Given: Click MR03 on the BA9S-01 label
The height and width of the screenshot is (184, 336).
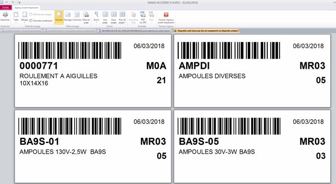Looking at the screenshot, I should [153, 141].
